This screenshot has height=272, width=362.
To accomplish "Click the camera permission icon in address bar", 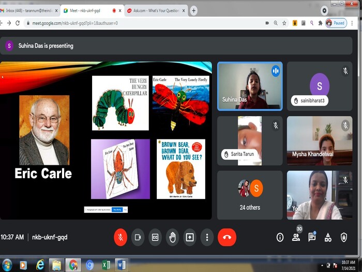I will (267, 23).
